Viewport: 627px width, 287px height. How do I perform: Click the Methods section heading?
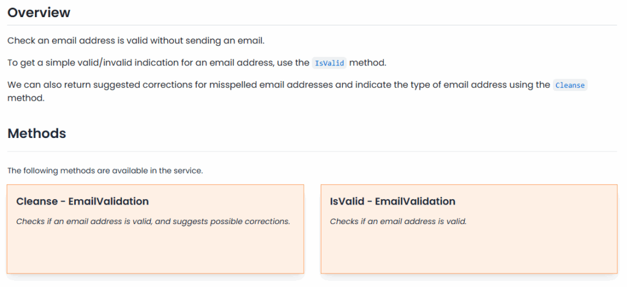coord(37,133)
